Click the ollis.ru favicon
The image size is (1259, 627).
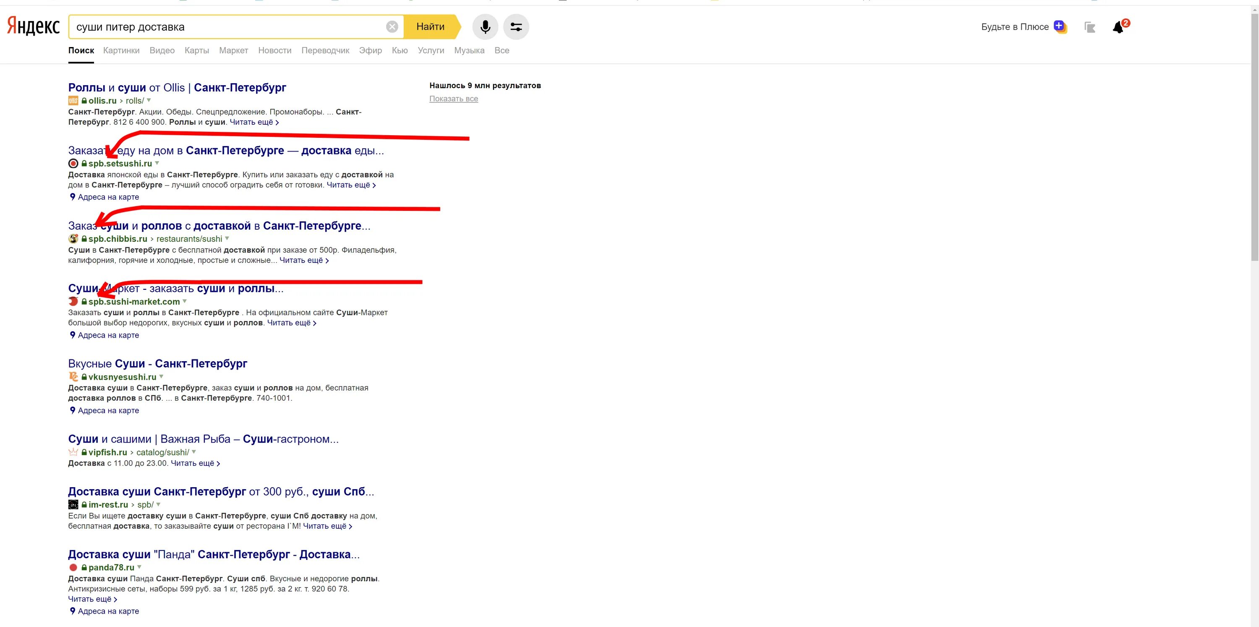(x=73, y=101)
